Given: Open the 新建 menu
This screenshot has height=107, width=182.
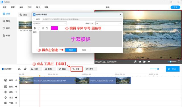Looking at the screenshot, I should (5, 7).
